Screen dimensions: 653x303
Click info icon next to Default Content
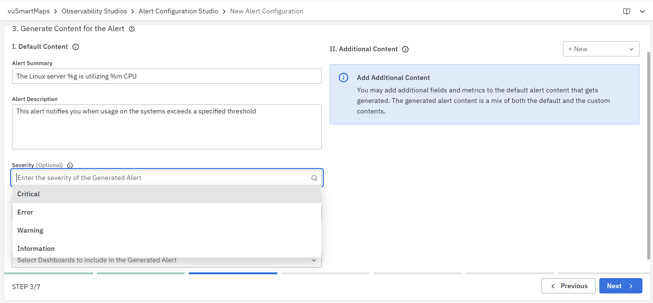(x=75, y=47)
